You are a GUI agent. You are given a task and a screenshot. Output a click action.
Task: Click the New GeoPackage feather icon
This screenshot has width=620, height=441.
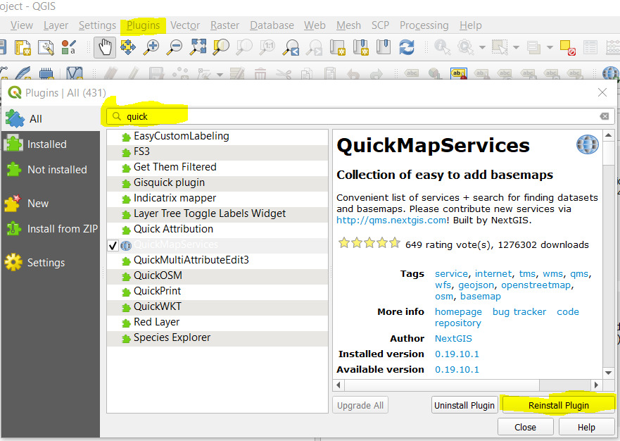(23, 73)
